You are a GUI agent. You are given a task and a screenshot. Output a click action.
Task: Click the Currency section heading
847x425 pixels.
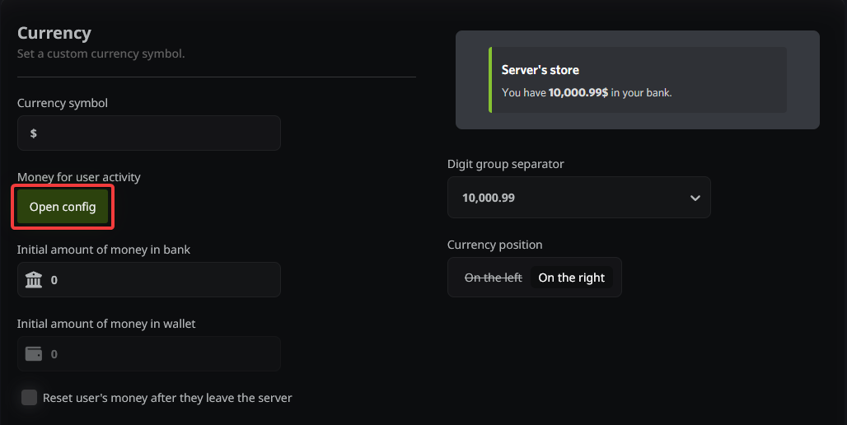click(54, 33)
